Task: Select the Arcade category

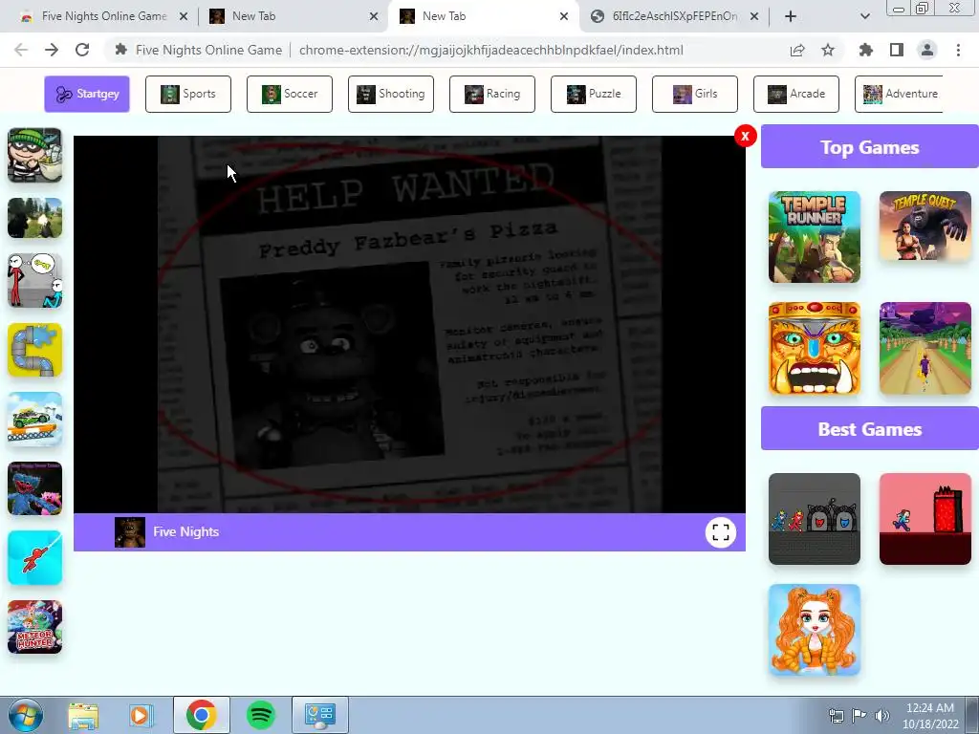Action: [796, 94]
